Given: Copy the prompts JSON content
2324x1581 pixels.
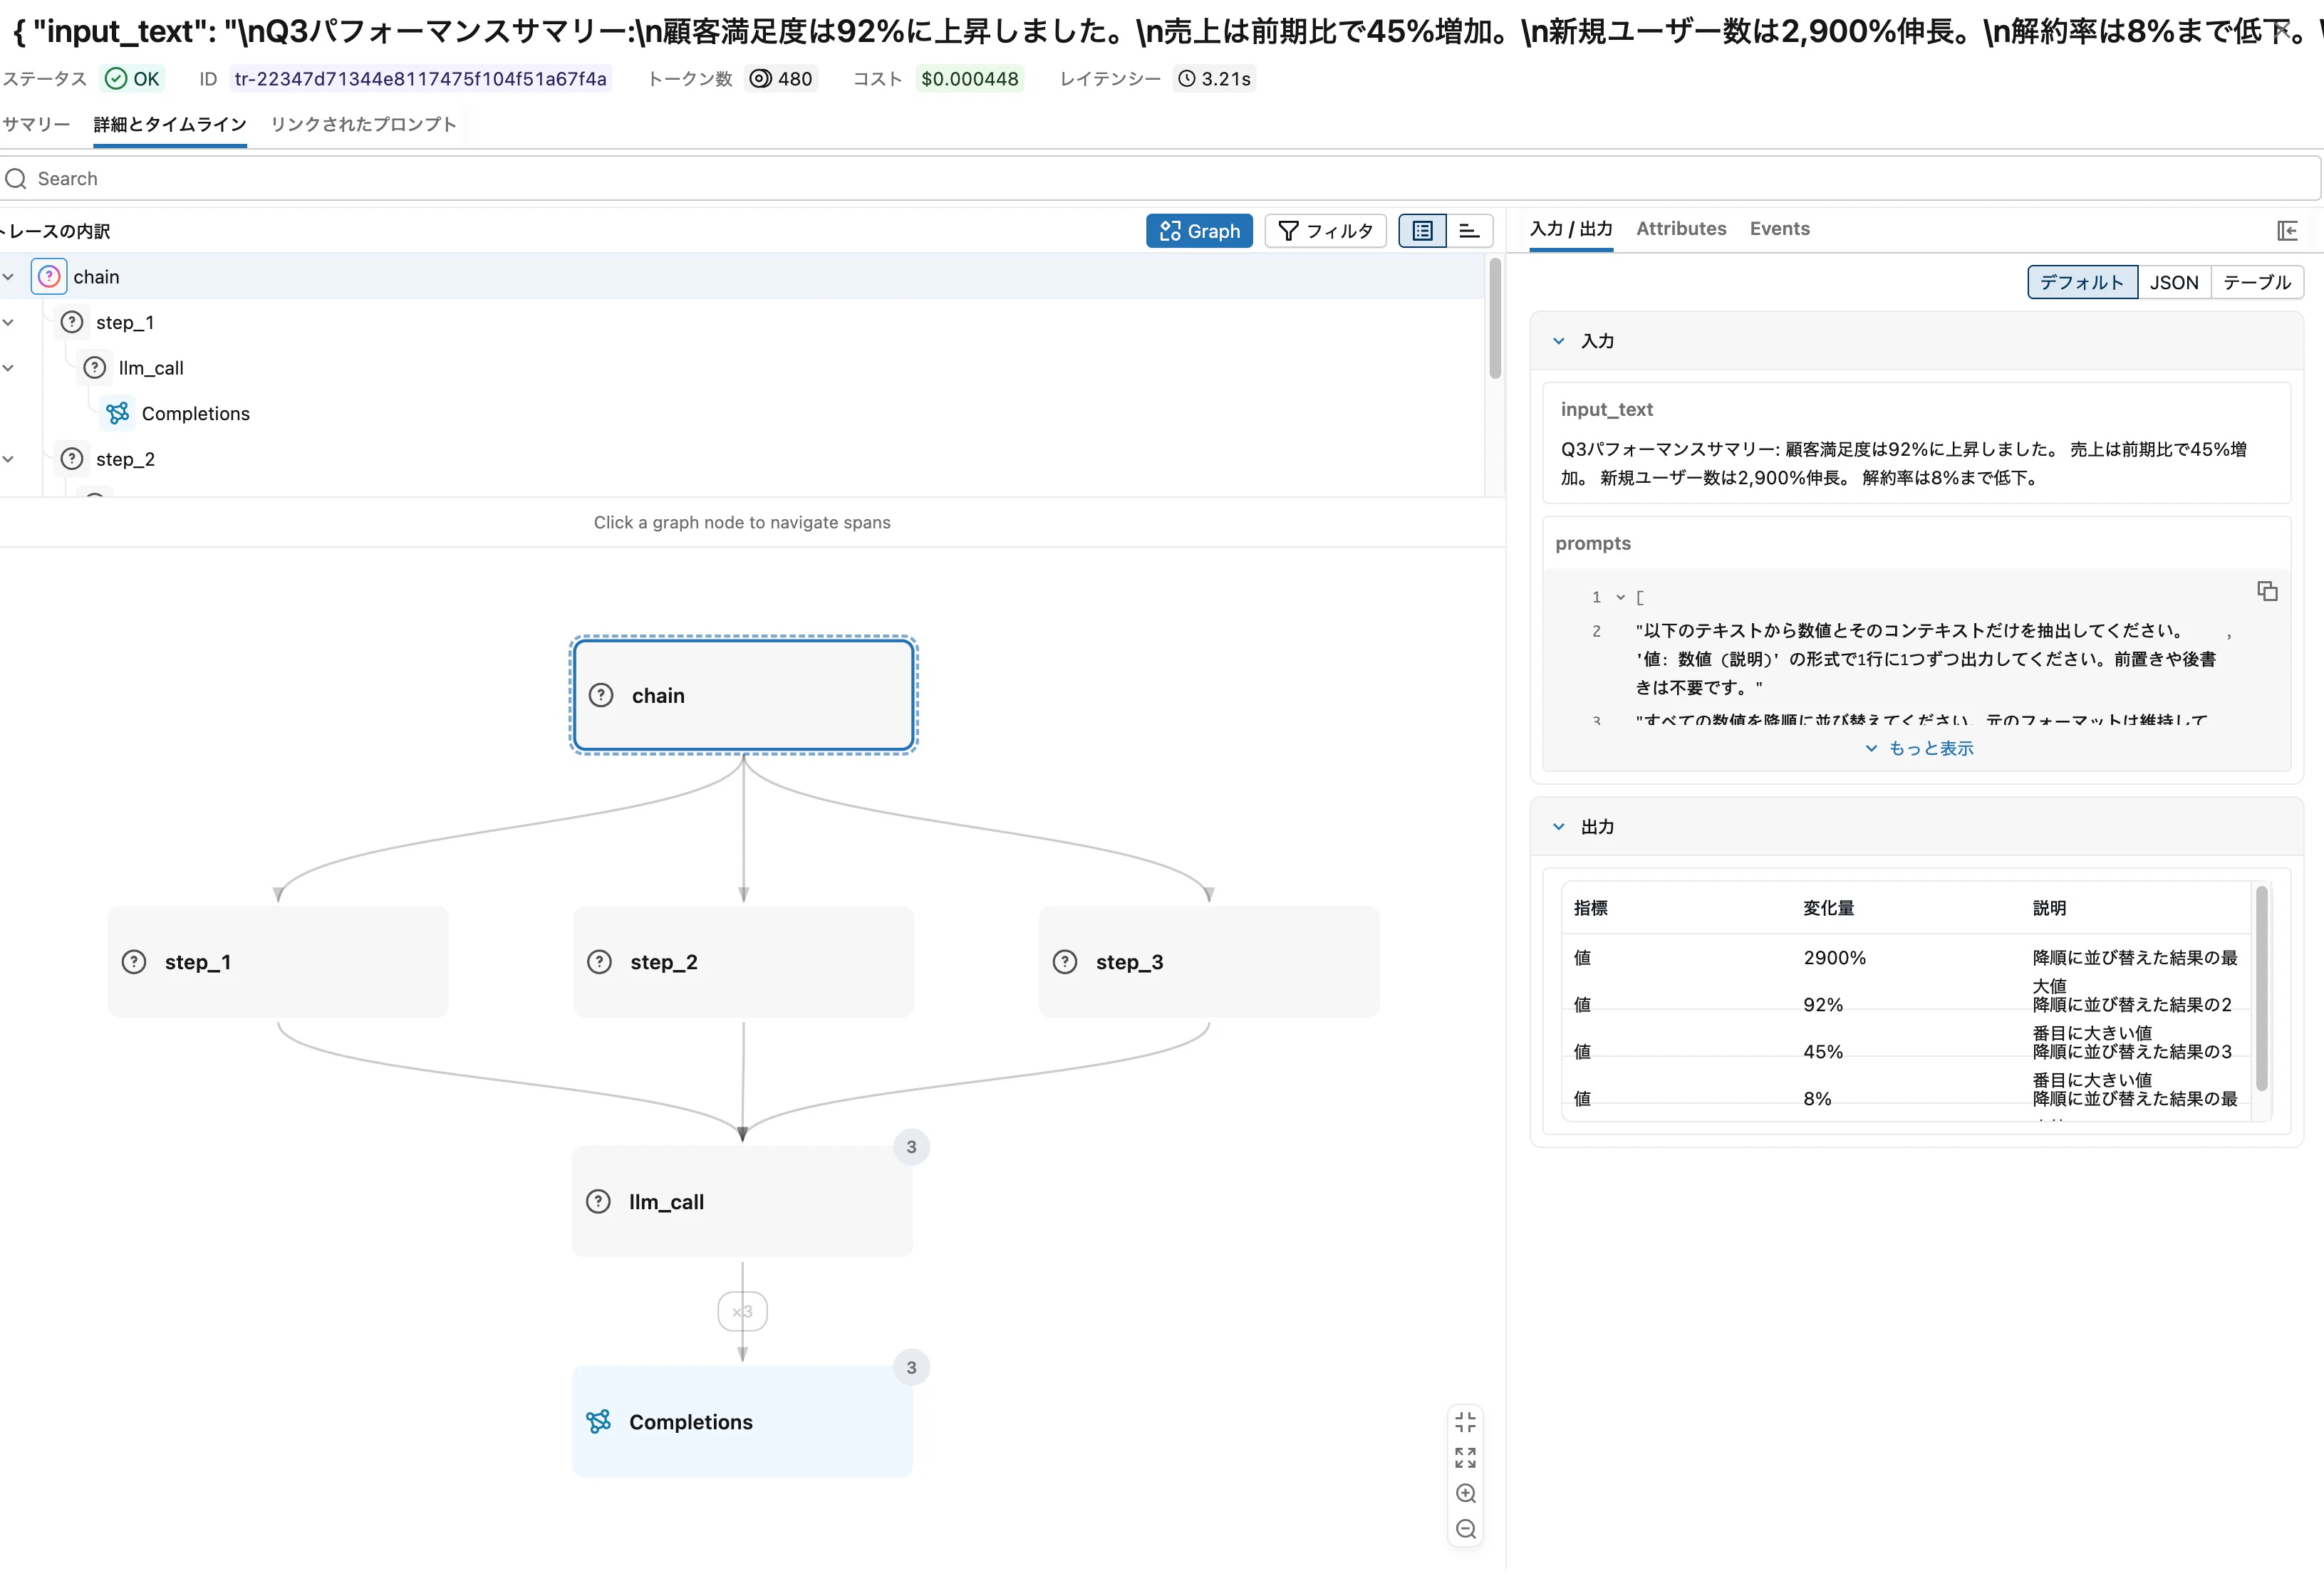Looking at the screenshot, I should coord(2267,592).
